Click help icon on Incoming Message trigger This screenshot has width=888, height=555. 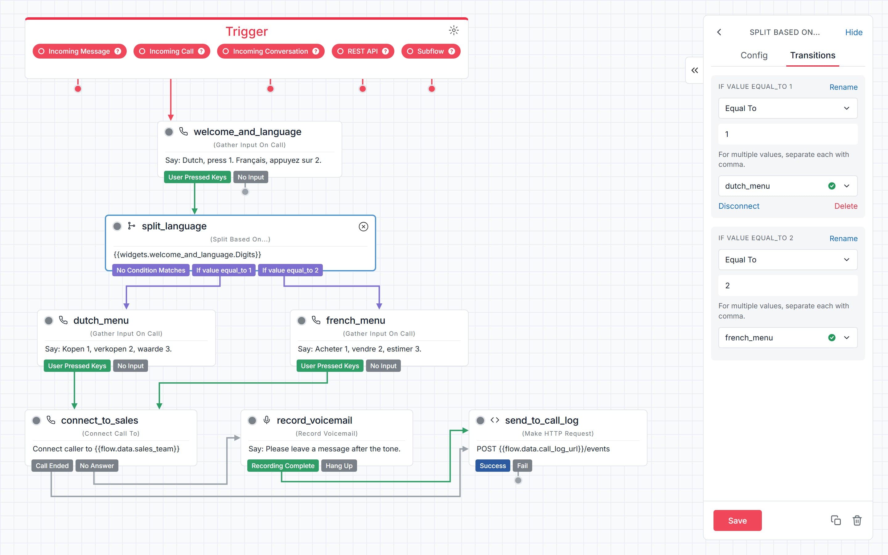pos(117,51)
